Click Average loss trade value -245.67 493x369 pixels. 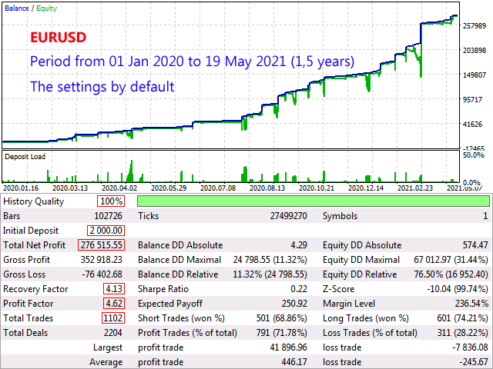coord(474,362)
